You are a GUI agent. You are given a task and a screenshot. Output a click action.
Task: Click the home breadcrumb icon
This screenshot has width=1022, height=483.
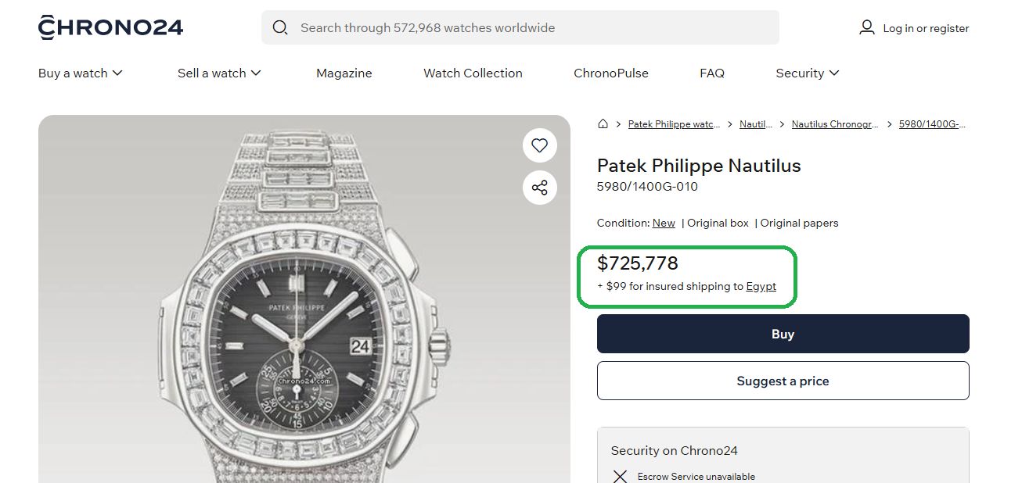pyautogui.click(x=603, y=124)
